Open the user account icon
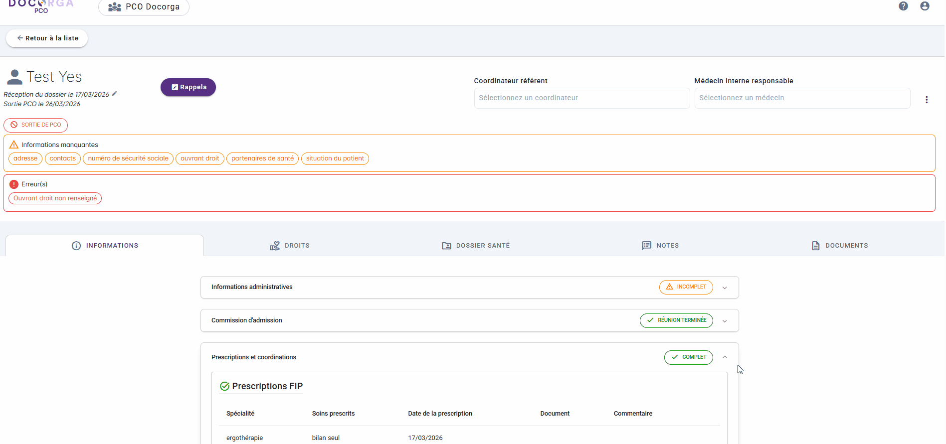Viewport: 946px width, 444px height. click(x=925, y=6)
